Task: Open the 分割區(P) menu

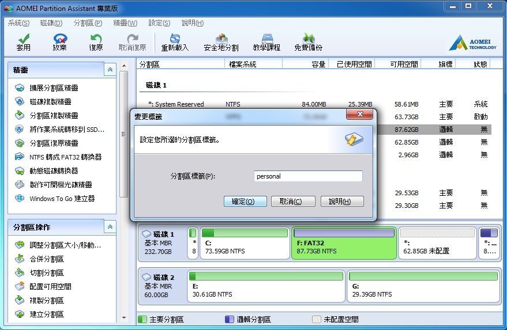Action: (x=88, y=23)
